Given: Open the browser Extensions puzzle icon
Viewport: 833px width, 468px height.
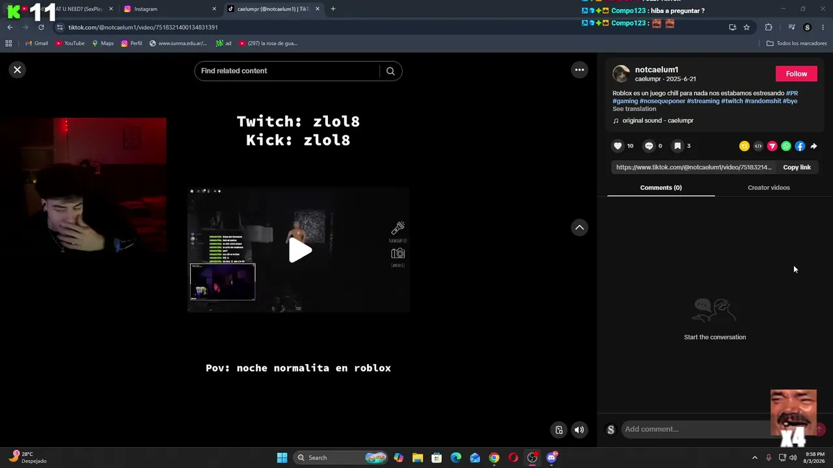Looking at the screenshot, I should click(x=769, y=27).
